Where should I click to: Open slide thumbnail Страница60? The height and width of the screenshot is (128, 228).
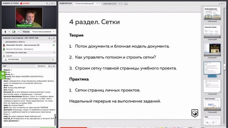[x=212, y=104]
